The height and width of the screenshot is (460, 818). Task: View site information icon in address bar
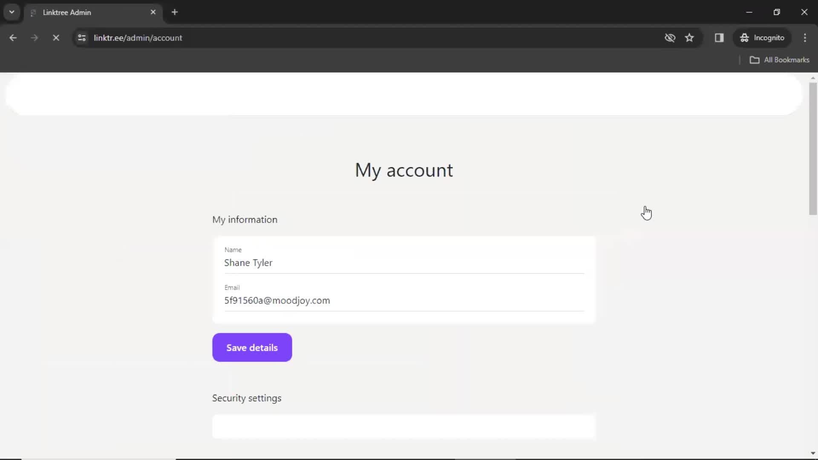tap(82, 38)
